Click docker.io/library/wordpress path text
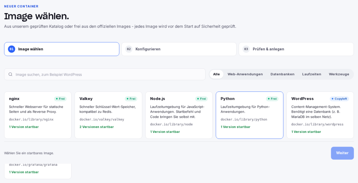This screenshot has width=358, height=183. click(x=317, y=124)
